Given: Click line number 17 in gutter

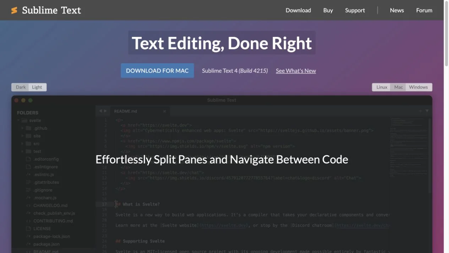Looking at the screenshot, I should coord(104,204).
